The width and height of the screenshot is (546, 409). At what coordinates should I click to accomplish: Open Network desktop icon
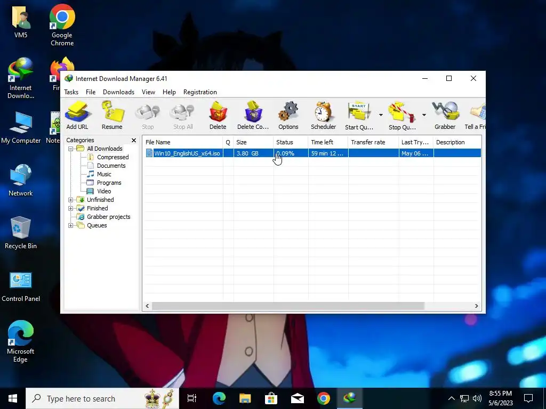[21, 180]
